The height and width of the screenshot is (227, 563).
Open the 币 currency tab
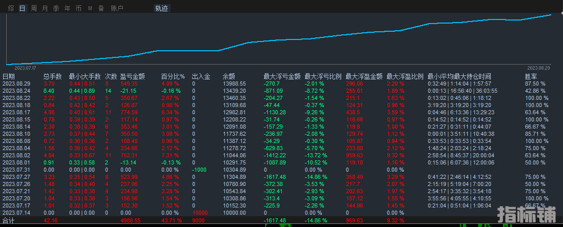point(78,8)
